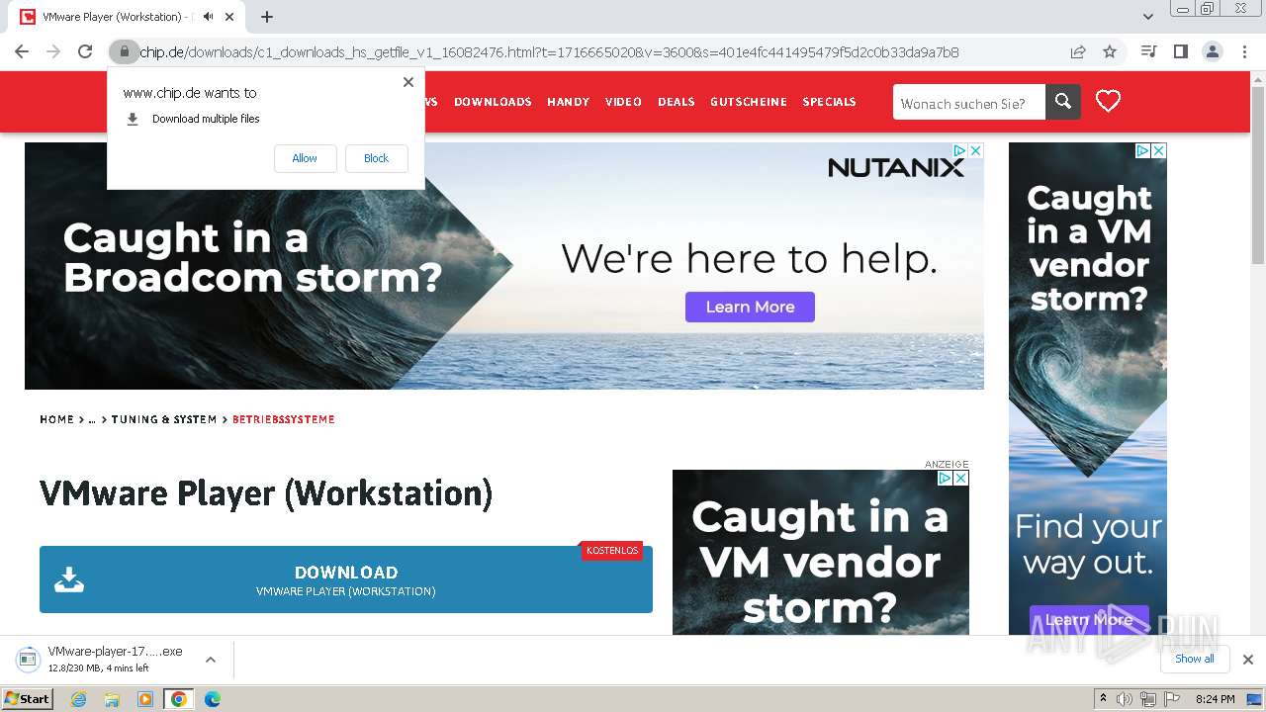Click Show all downloads button
The width and height of the screenshot is (1266, 712).
click(1195, 659)
